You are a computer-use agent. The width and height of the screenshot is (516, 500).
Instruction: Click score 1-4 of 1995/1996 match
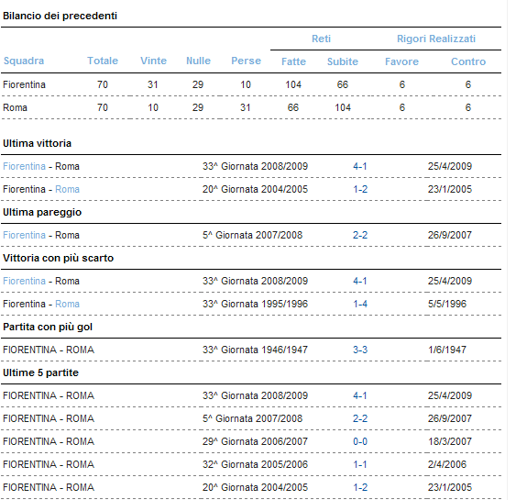tap(360, 304)
